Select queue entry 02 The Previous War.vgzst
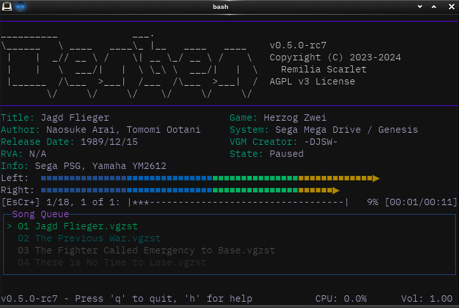The width and height of the screenshot is (459, 308). click(x=89, y=238)
